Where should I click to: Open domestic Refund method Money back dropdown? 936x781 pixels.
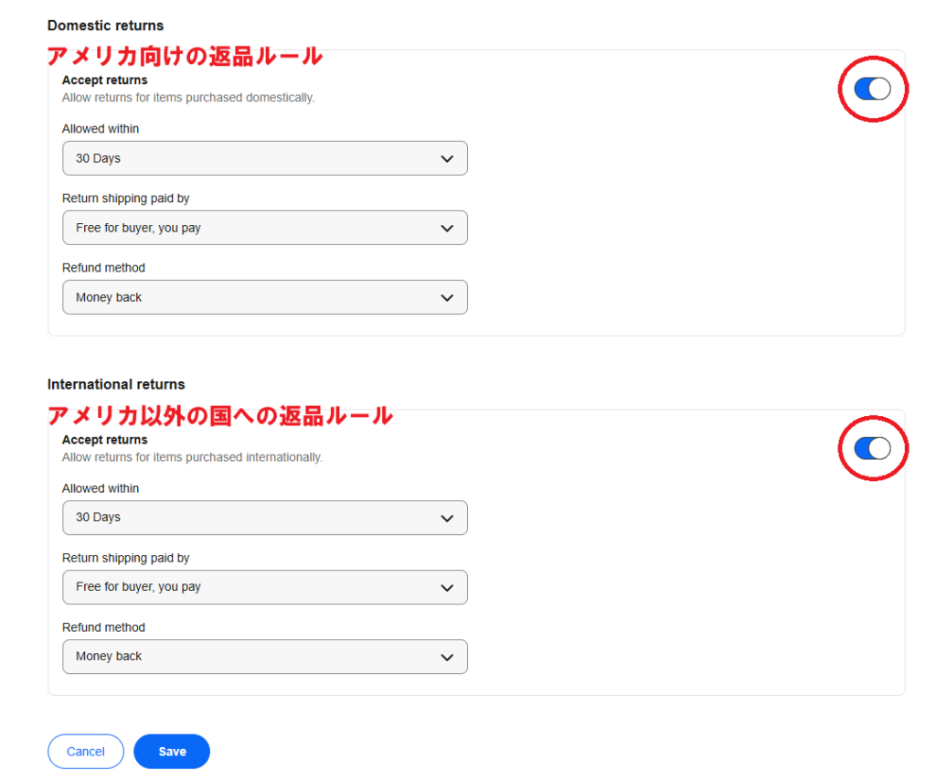(x=264, y=297)
